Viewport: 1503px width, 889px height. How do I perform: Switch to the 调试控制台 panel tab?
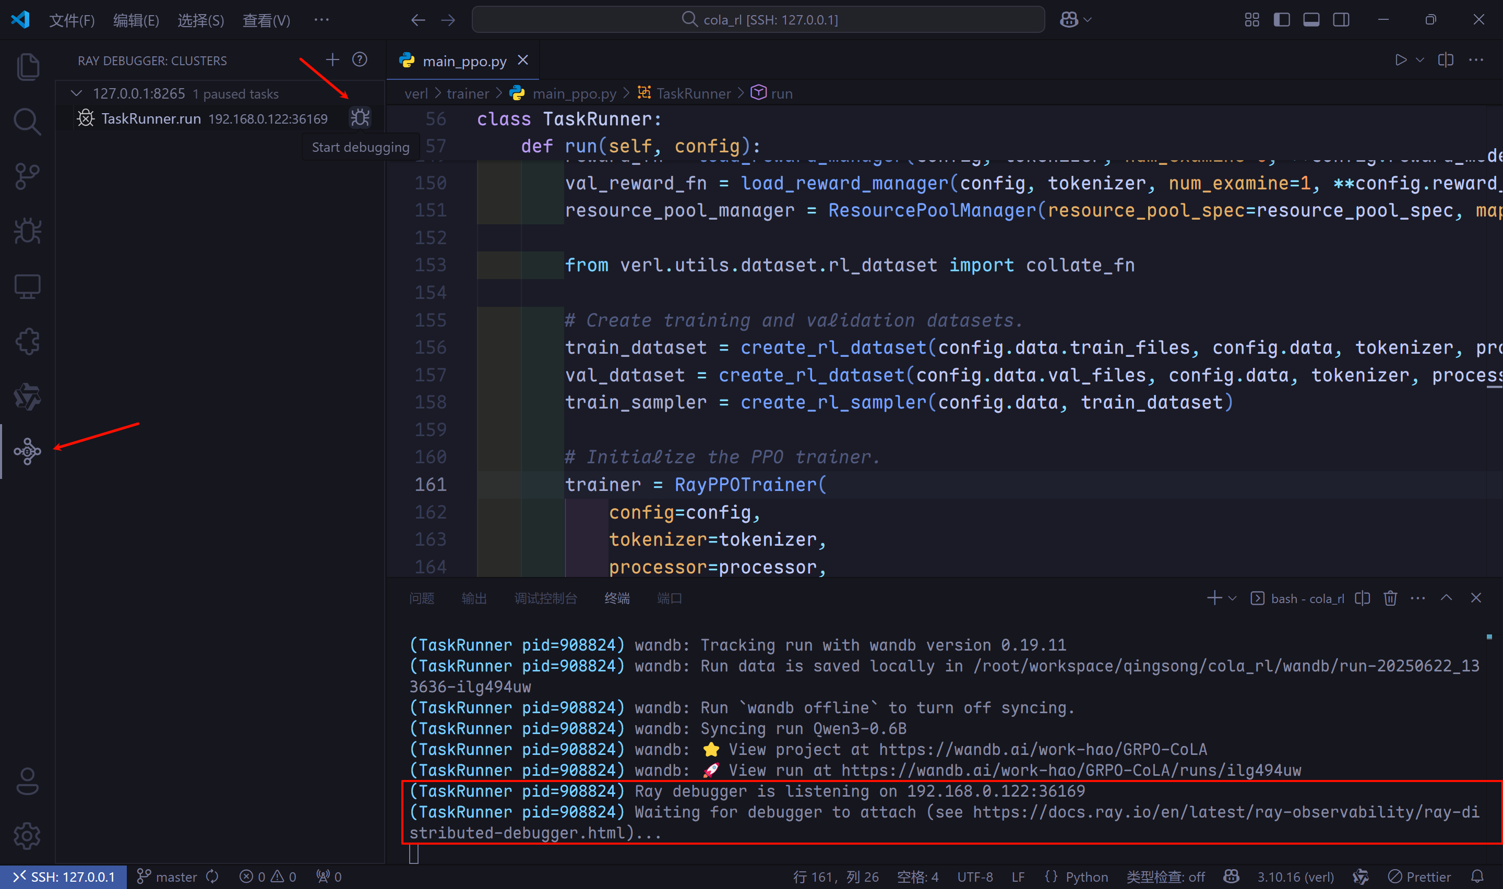click(545, 598)
